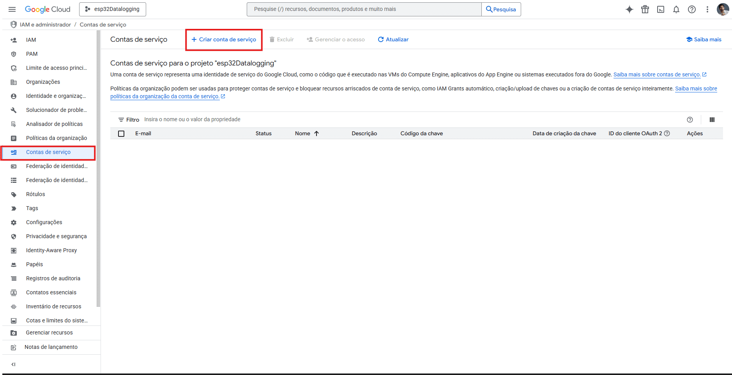
Task: Open the esp32Datalogging project selector
Action: [113, 9]
